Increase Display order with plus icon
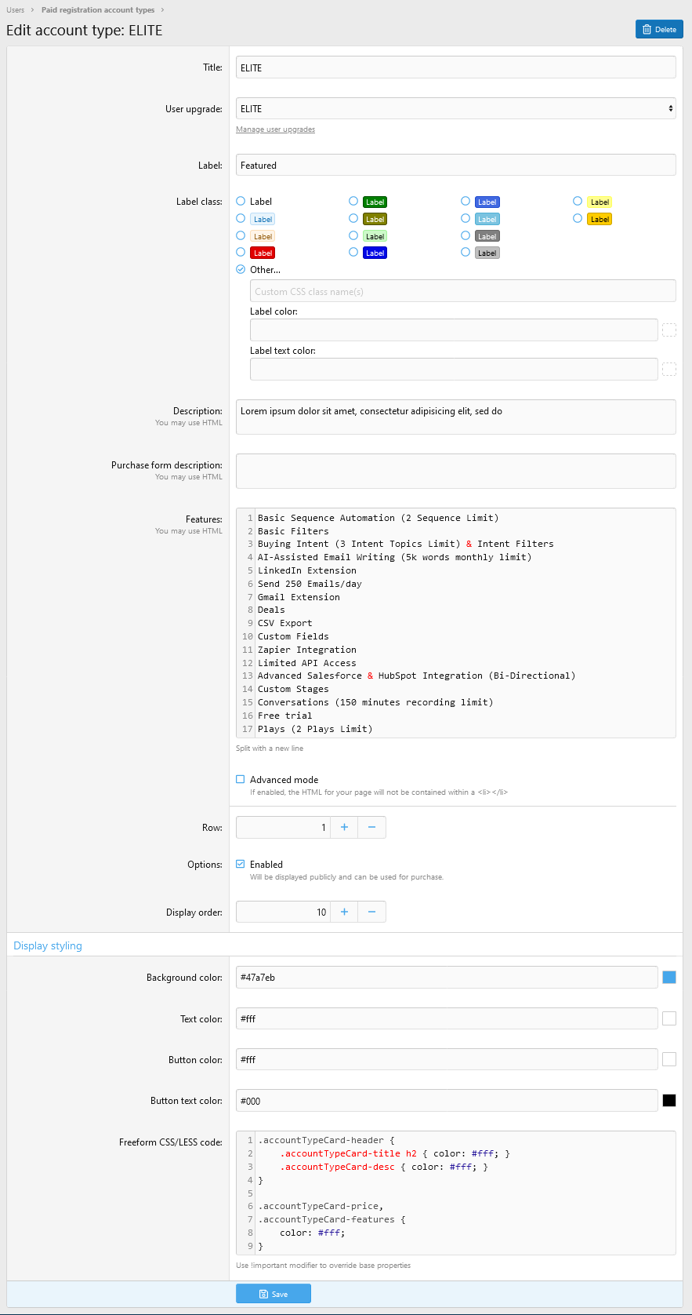This screenshot has height=1315, width=692. click(344, 912)
